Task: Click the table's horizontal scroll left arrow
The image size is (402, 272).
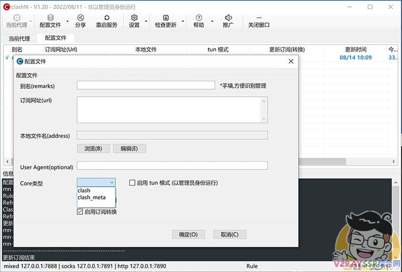Action: (x=7, y=161)
